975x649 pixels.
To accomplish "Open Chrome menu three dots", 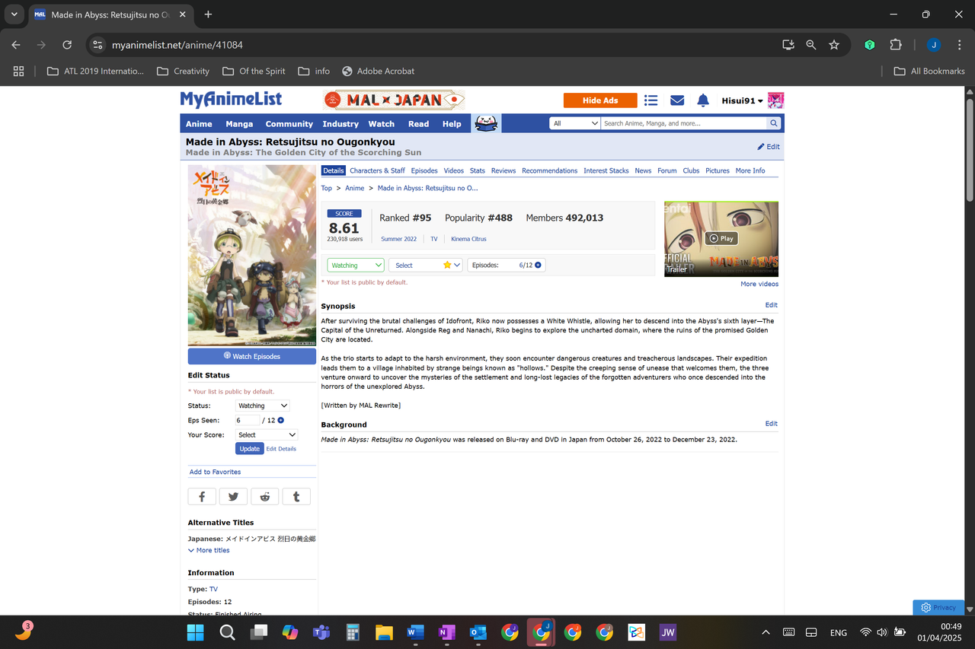I will [x=959, y=45].
